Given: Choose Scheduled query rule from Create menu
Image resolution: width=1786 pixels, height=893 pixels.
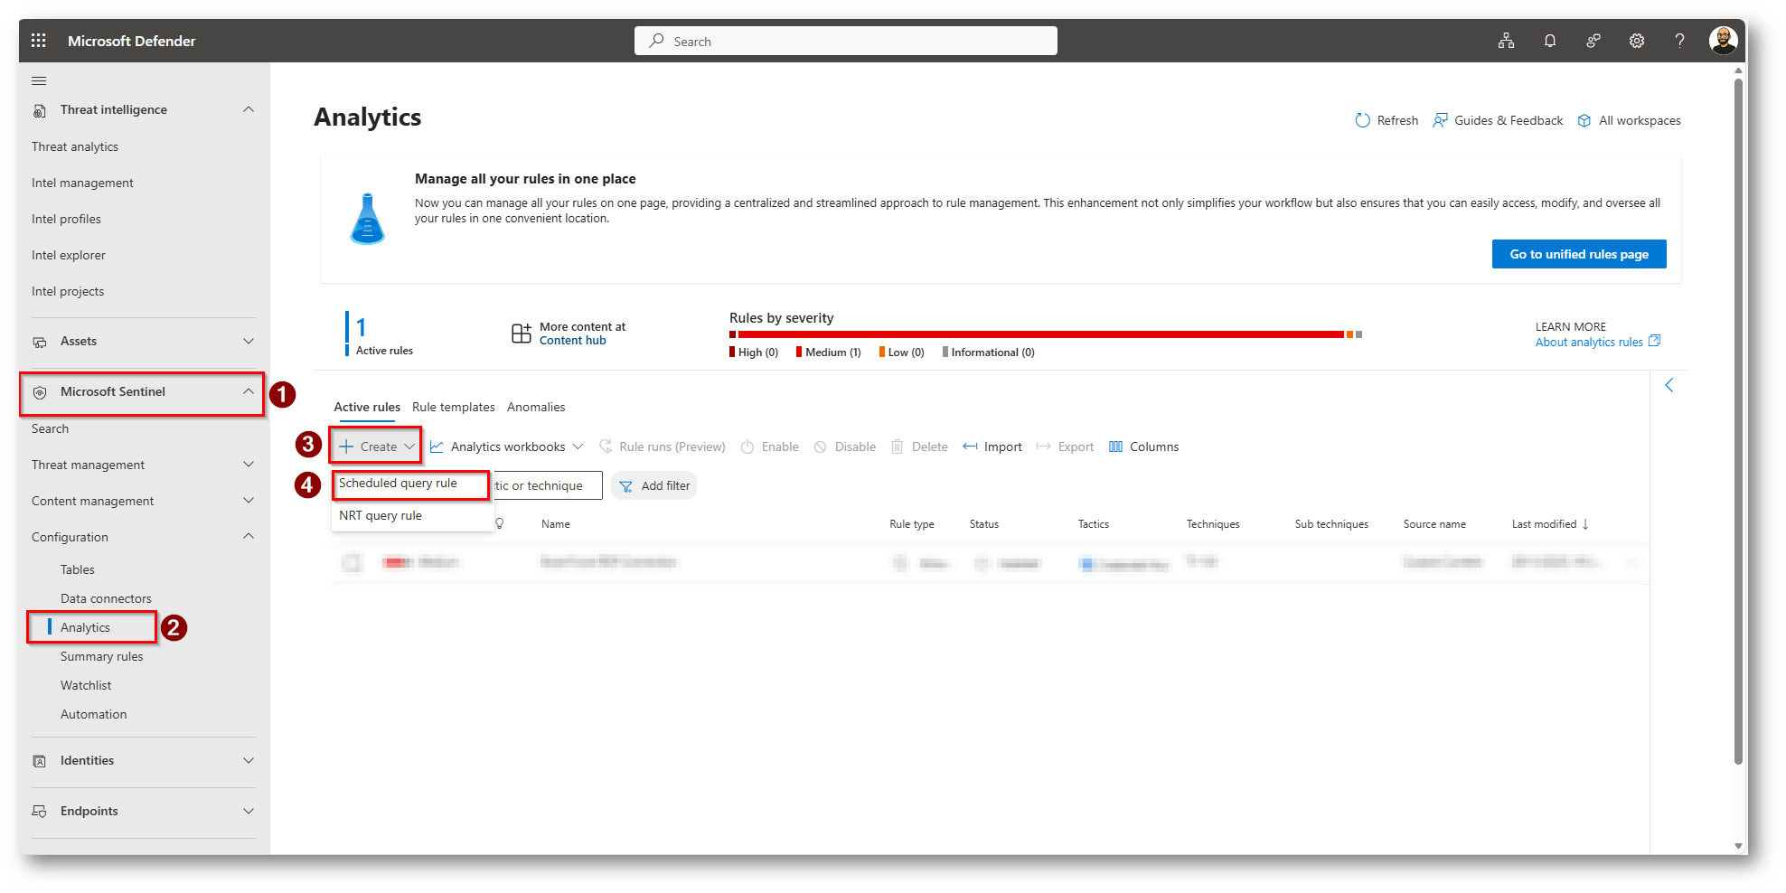Looking at the screenshot, I should point(411,484).
